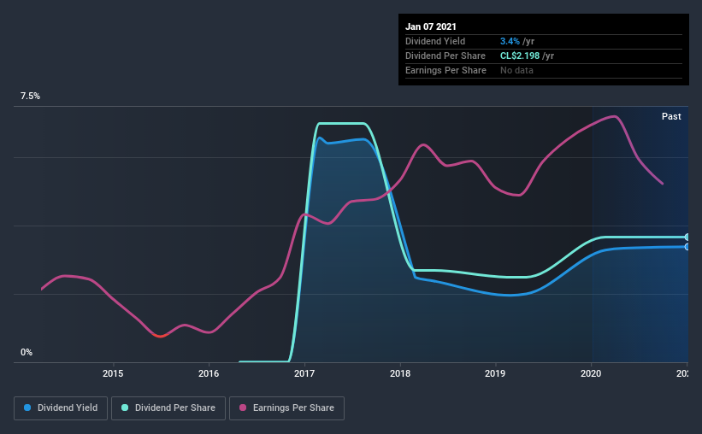Click the blue endpoint marker on Dividend Yield line
The height and width of the screenshot is (434, 702).
coord(687,247)
